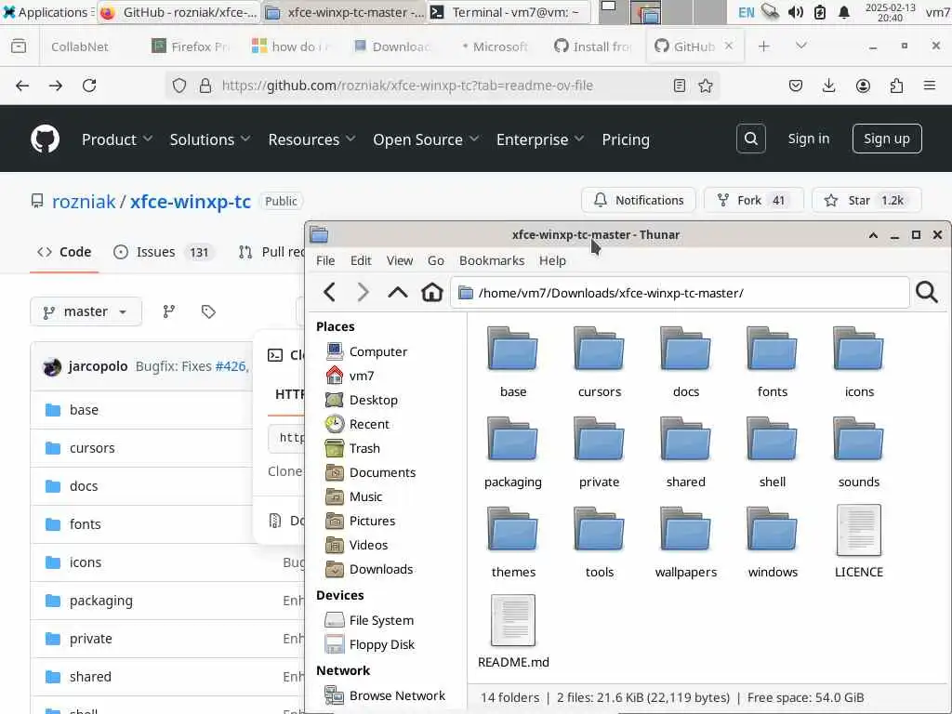Expand the Open Source dropdown

tap(426, 139)
